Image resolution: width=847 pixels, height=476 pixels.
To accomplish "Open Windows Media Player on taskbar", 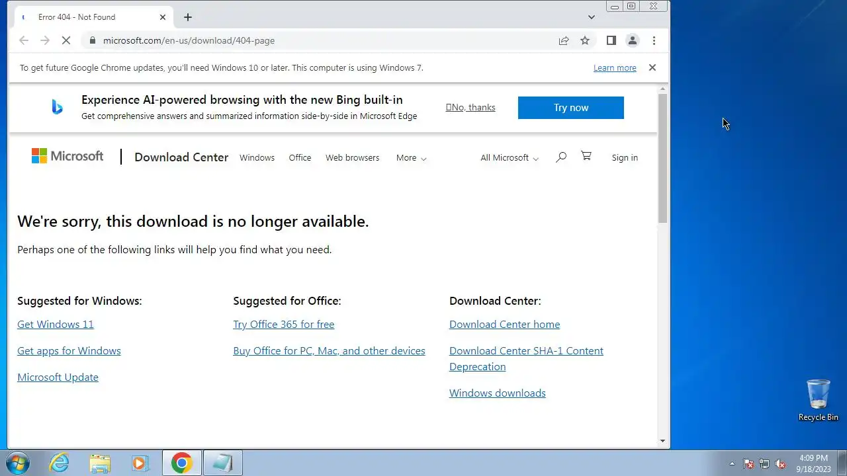I will [x=139, y=463].
